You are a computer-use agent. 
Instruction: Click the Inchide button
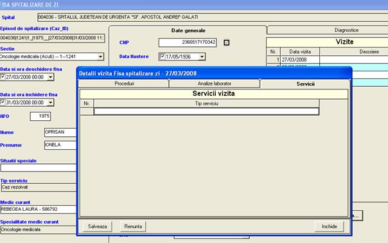pos(329,226)
